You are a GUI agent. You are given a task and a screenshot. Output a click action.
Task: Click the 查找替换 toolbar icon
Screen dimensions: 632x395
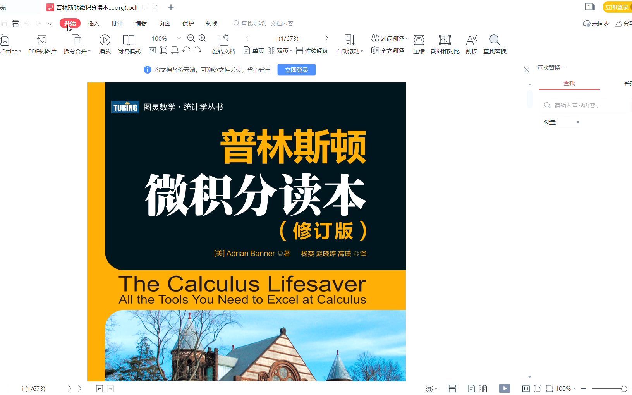[495, 45]
